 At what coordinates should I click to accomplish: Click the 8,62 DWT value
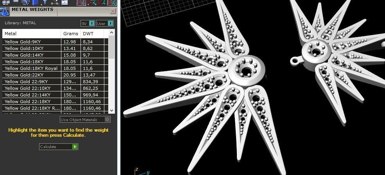88,48
